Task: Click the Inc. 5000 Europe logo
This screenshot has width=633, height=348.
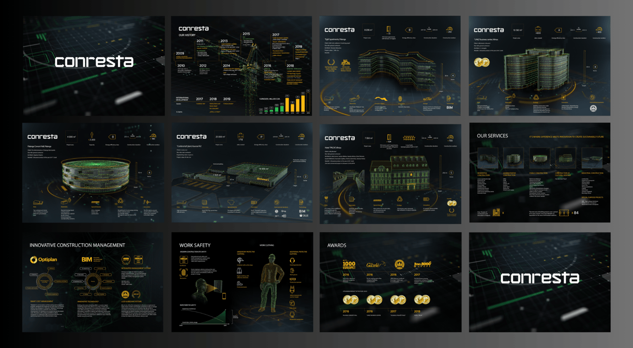Action: (423, 264)
